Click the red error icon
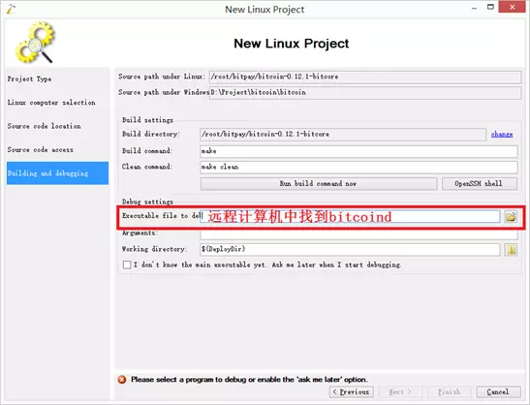The width and height of the screenshot is (530, 405). pyautogui.click(x=122, y=379)
